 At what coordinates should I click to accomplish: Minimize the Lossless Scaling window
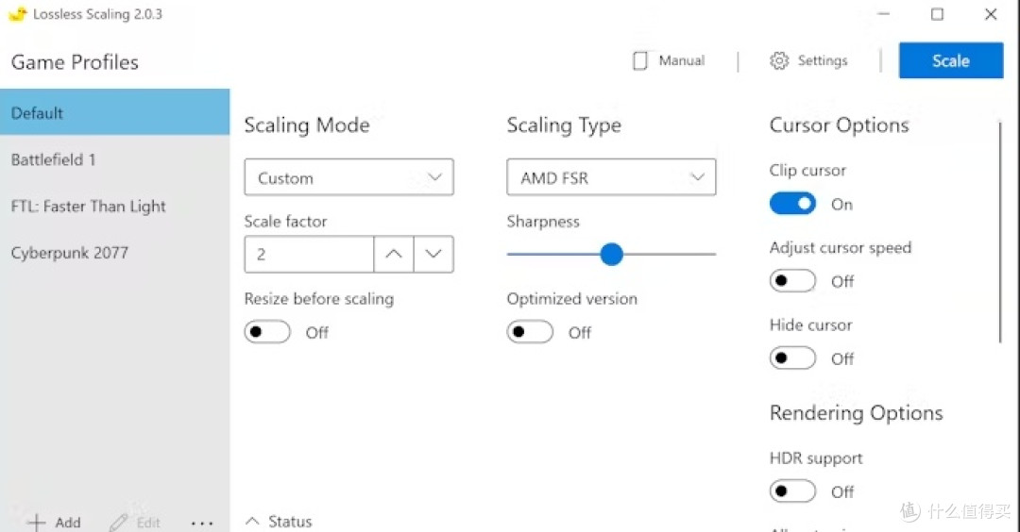pyautogui.click(x=883, y=13)
